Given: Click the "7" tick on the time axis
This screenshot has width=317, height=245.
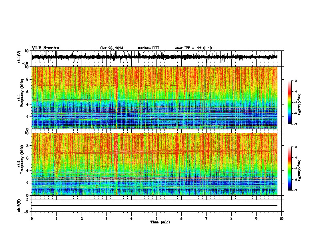Looking at the screenshot, I should [x=207, y=219].
